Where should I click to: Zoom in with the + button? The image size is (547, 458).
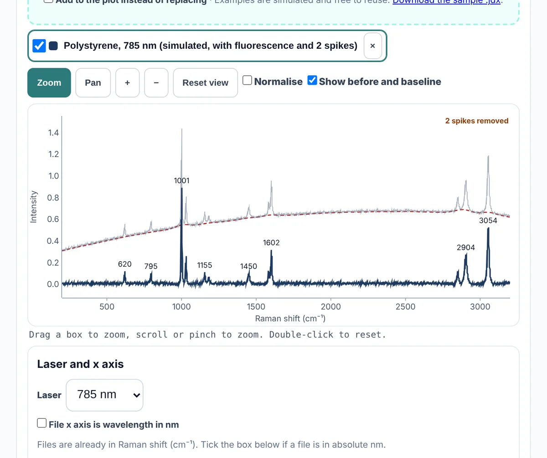click(x=127, y=82)
